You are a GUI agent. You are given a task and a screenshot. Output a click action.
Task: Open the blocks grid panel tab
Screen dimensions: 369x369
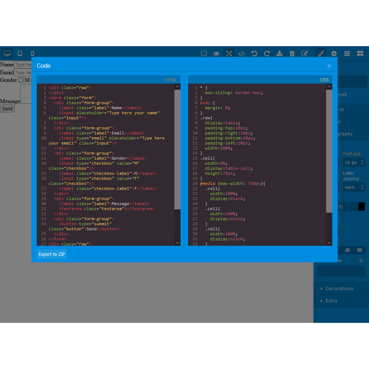[x=360, y=54]
